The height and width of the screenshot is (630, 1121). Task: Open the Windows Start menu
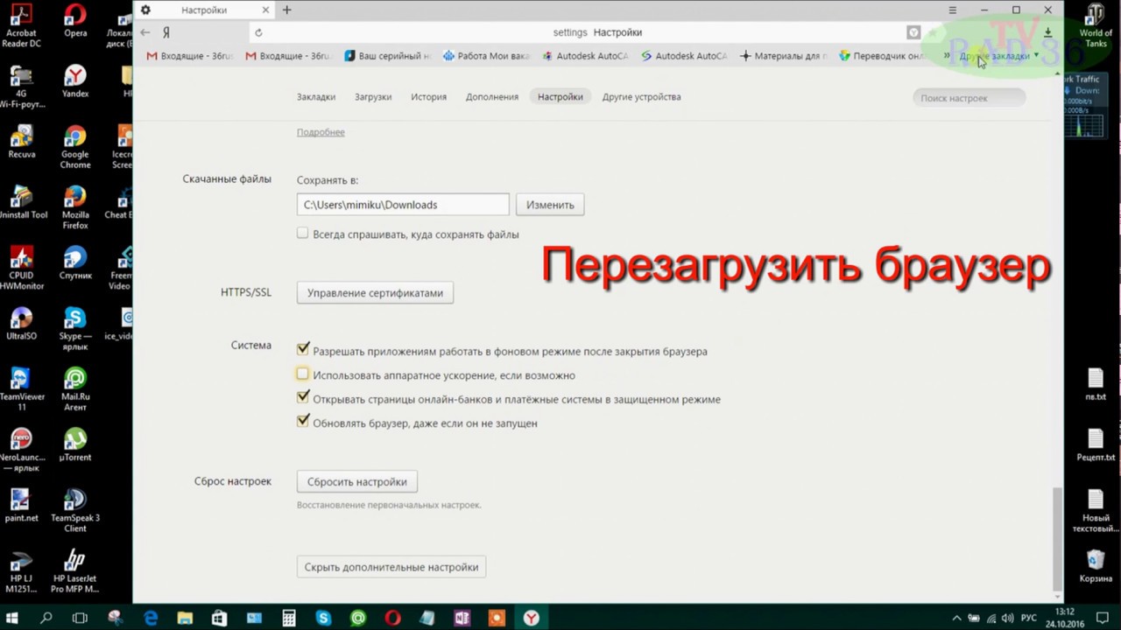pyautogui.click(x=12, y=618)
